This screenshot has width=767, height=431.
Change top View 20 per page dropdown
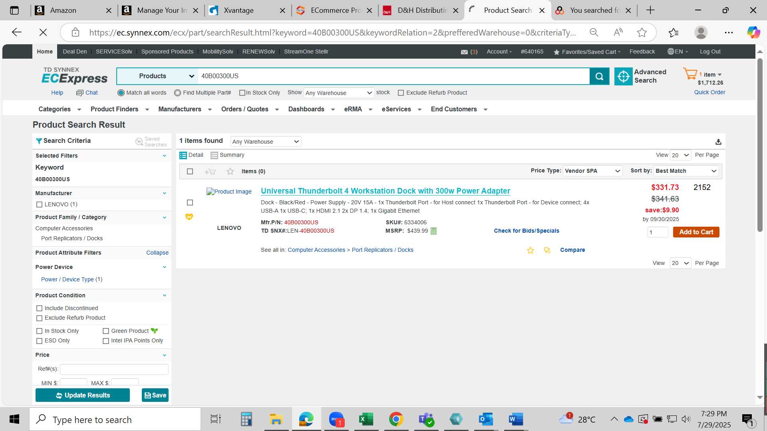[x=680, y=155]
